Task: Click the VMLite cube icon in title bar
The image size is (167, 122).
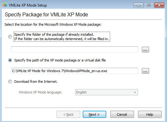Action: [5, 5]
